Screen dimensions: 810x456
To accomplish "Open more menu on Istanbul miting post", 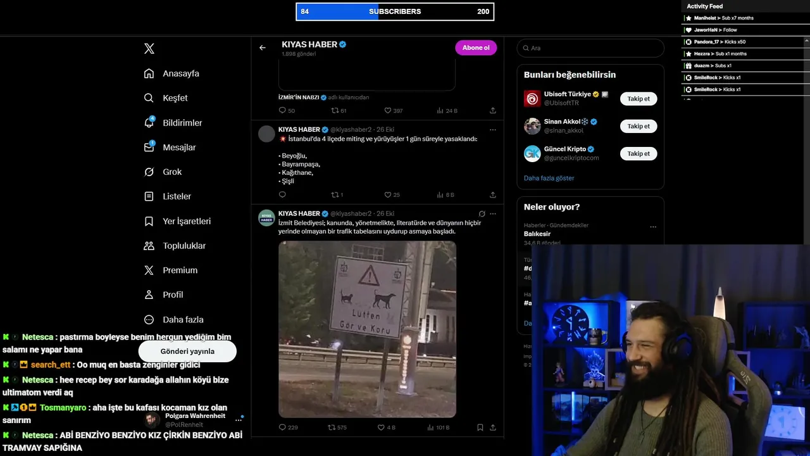I will [493, 130].
